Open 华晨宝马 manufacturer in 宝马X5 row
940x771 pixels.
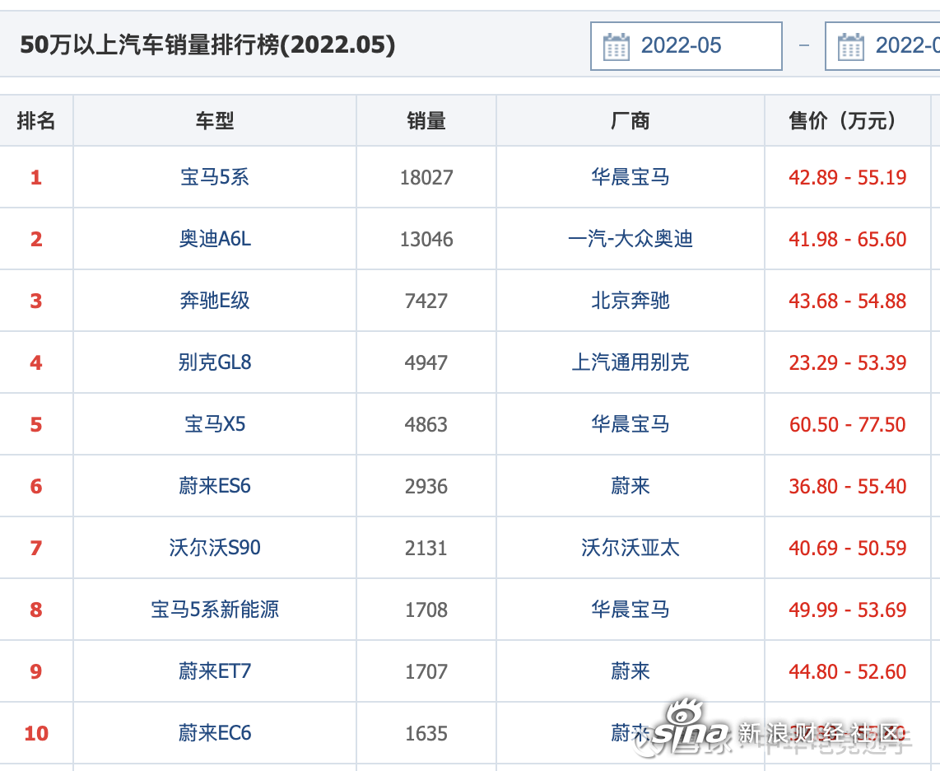[x=630, y=424]
